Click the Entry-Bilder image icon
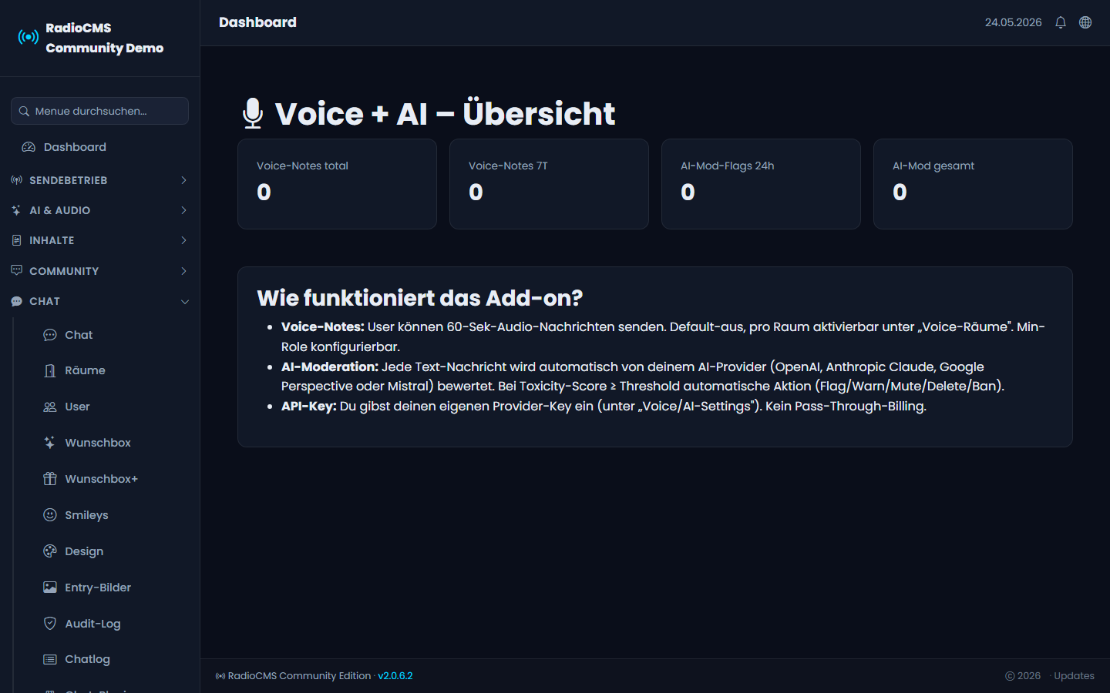1110x693 pixels. click(x=50, y=588)
